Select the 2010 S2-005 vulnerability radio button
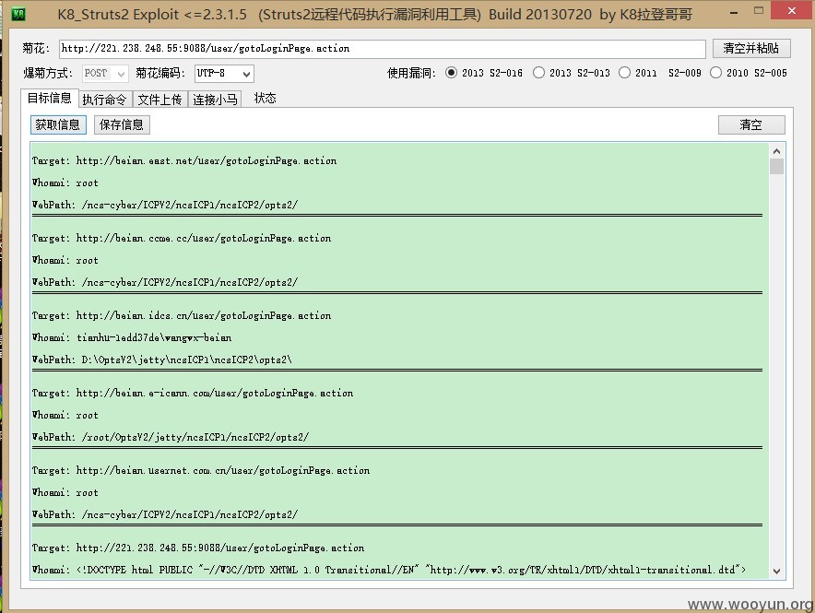815x613 pixels. click(x=715, y=73)
